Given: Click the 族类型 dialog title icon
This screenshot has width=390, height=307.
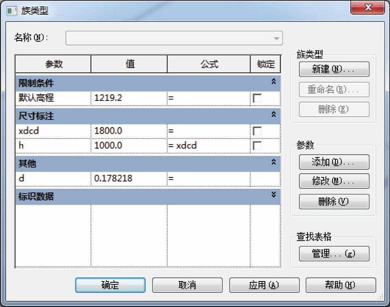Looking at the screenshot, I should pos(12,11).
